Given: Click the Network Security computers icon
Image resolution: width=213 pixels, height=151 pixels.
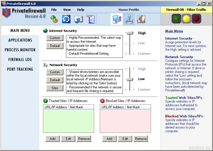Looking at the screenshot, I should [x=46, y=65].
